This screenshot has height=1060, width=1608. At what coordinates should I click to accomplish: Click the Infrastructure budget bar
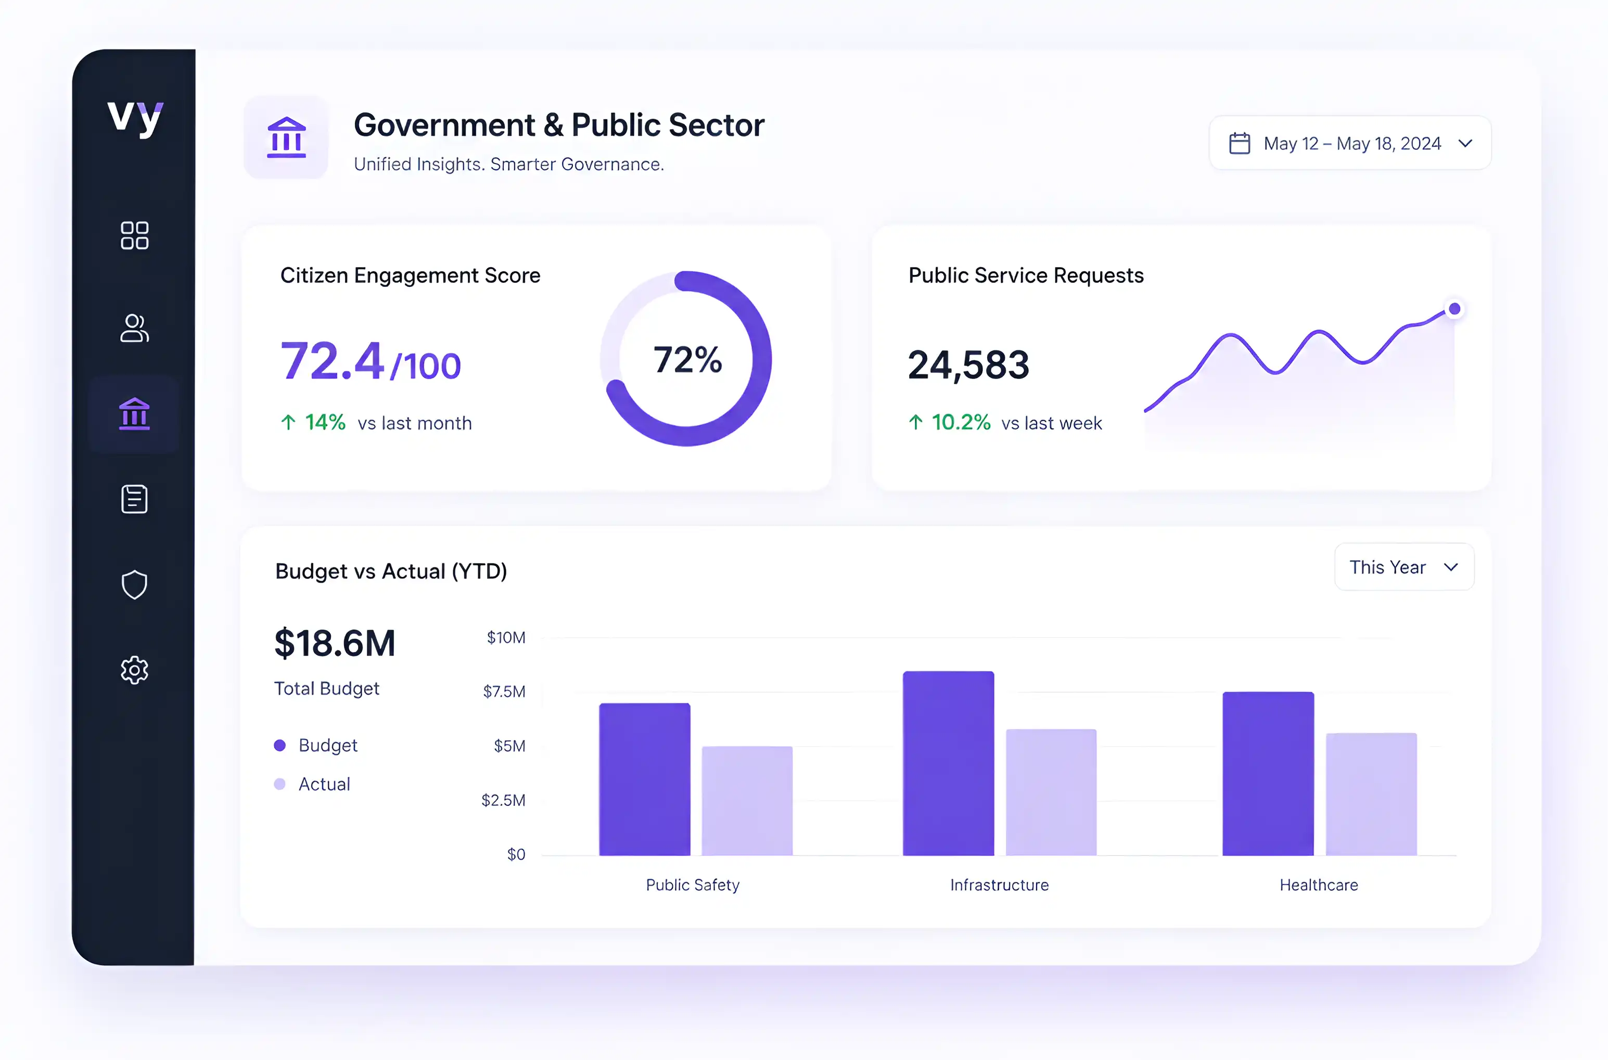pos(949,763)
